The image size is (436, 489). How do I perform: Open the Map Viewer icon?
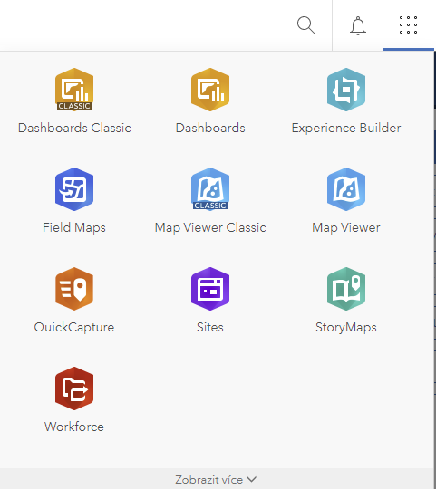tap(346, 189)
